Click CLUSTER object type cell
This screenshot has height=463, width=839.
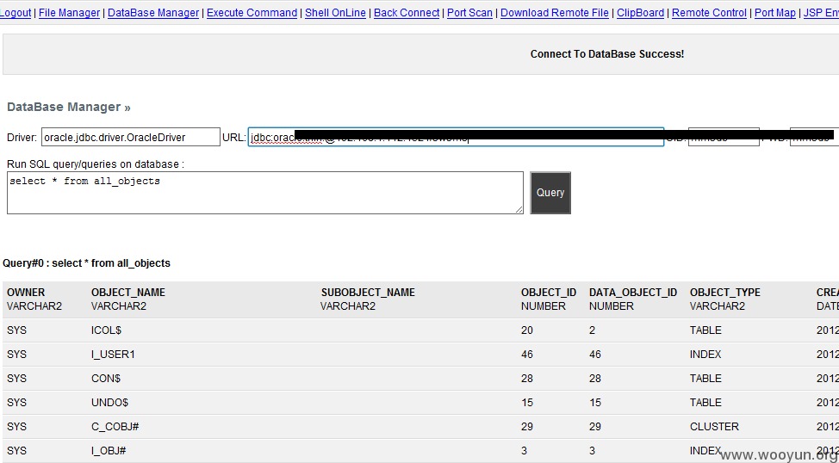pyautogui.click(x=714, y=427)
